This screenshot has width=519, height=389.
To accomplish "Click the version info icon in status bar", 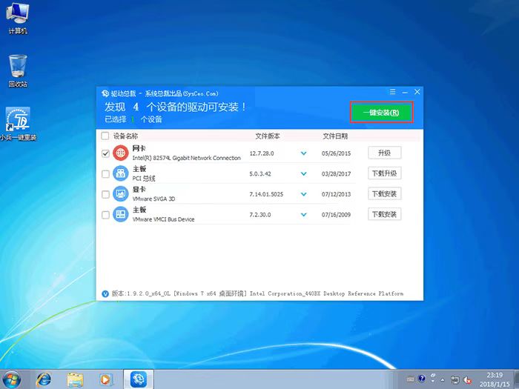I will [x=105, y=293].
